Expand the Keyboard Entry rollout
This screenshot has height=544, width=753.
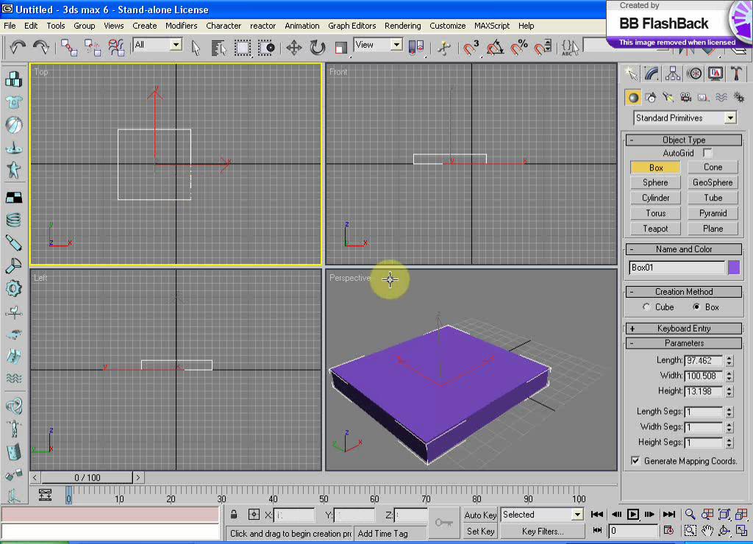[x=684, y=329]
